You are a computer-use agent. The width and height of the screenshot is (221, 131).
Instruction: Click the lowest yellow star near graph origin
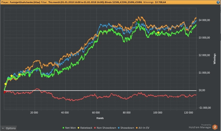click(5, 84)
